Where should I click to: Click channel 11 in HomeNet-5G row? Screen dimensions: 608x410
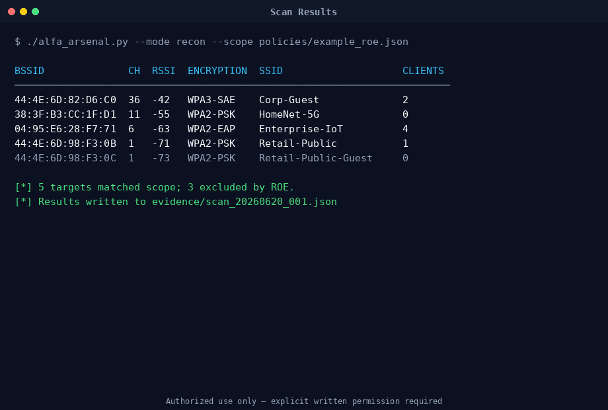[134, 114]
